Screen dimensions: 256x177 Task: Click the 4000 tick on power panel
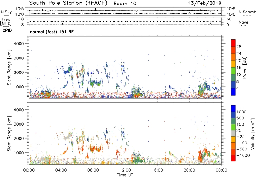pyautogui.click(x=19, y=44)
